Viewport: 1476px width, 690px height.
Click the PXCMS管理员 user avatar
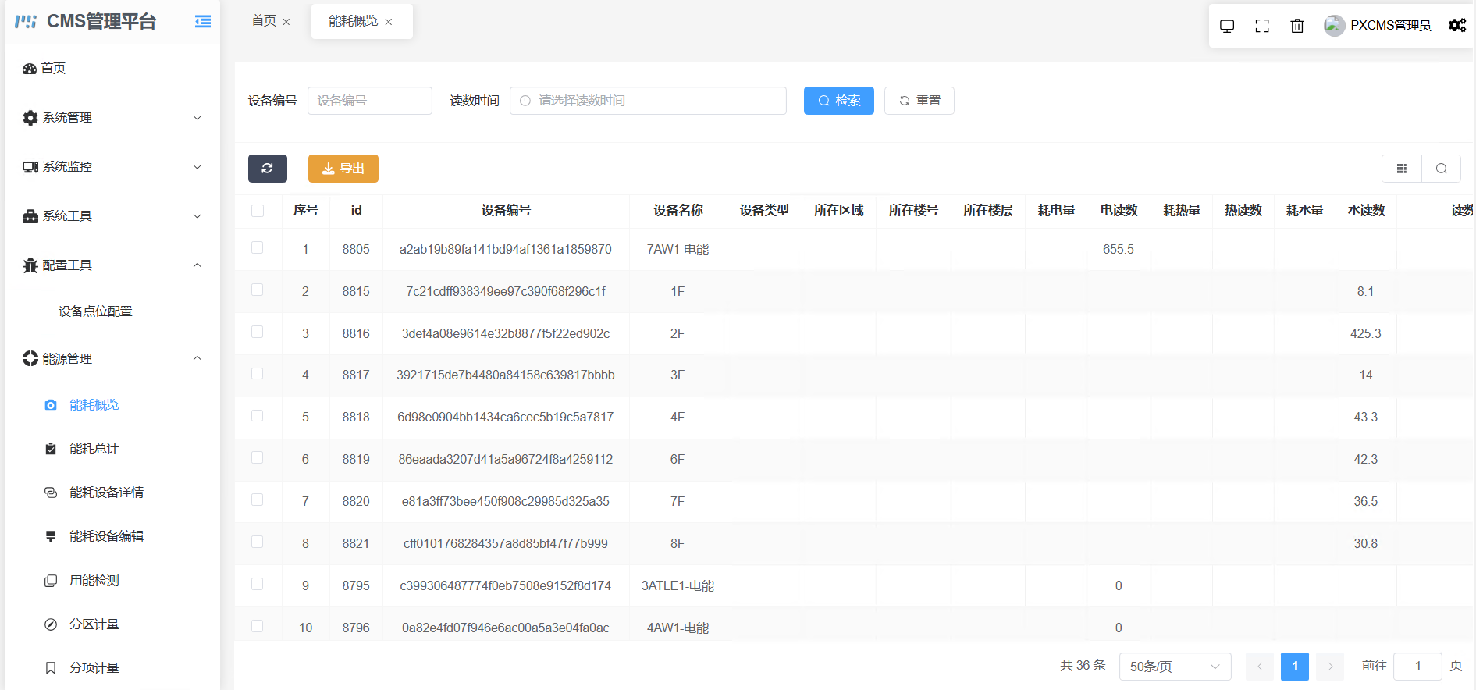(x=1334, y=26)
